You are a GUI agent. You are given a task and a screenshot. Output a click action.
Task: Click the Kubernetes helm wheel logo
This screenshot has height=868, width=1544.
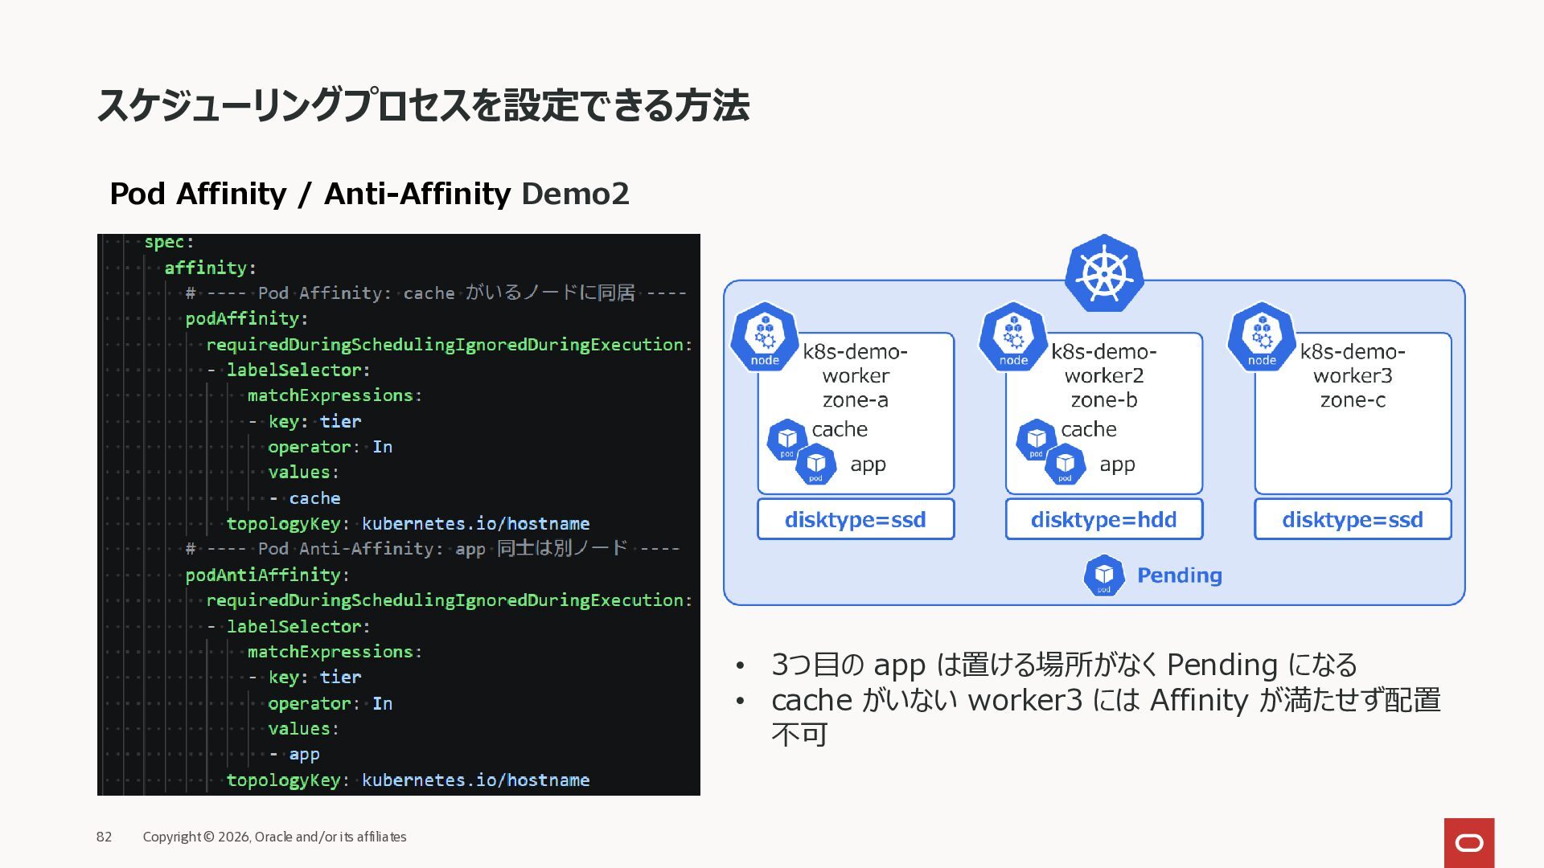pyautogui.click(x=1104, y=273)
